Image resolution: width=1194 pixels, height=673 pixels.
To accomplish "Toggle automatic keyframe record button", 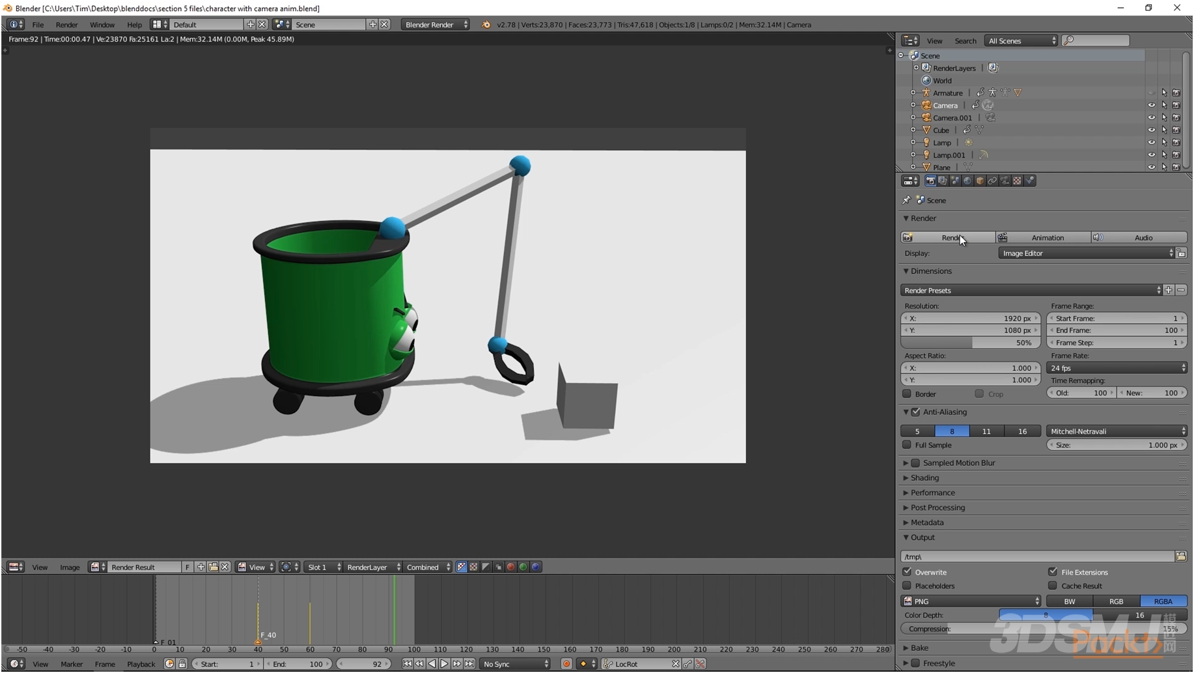I will pyautogui.click(x=566, y=664).
